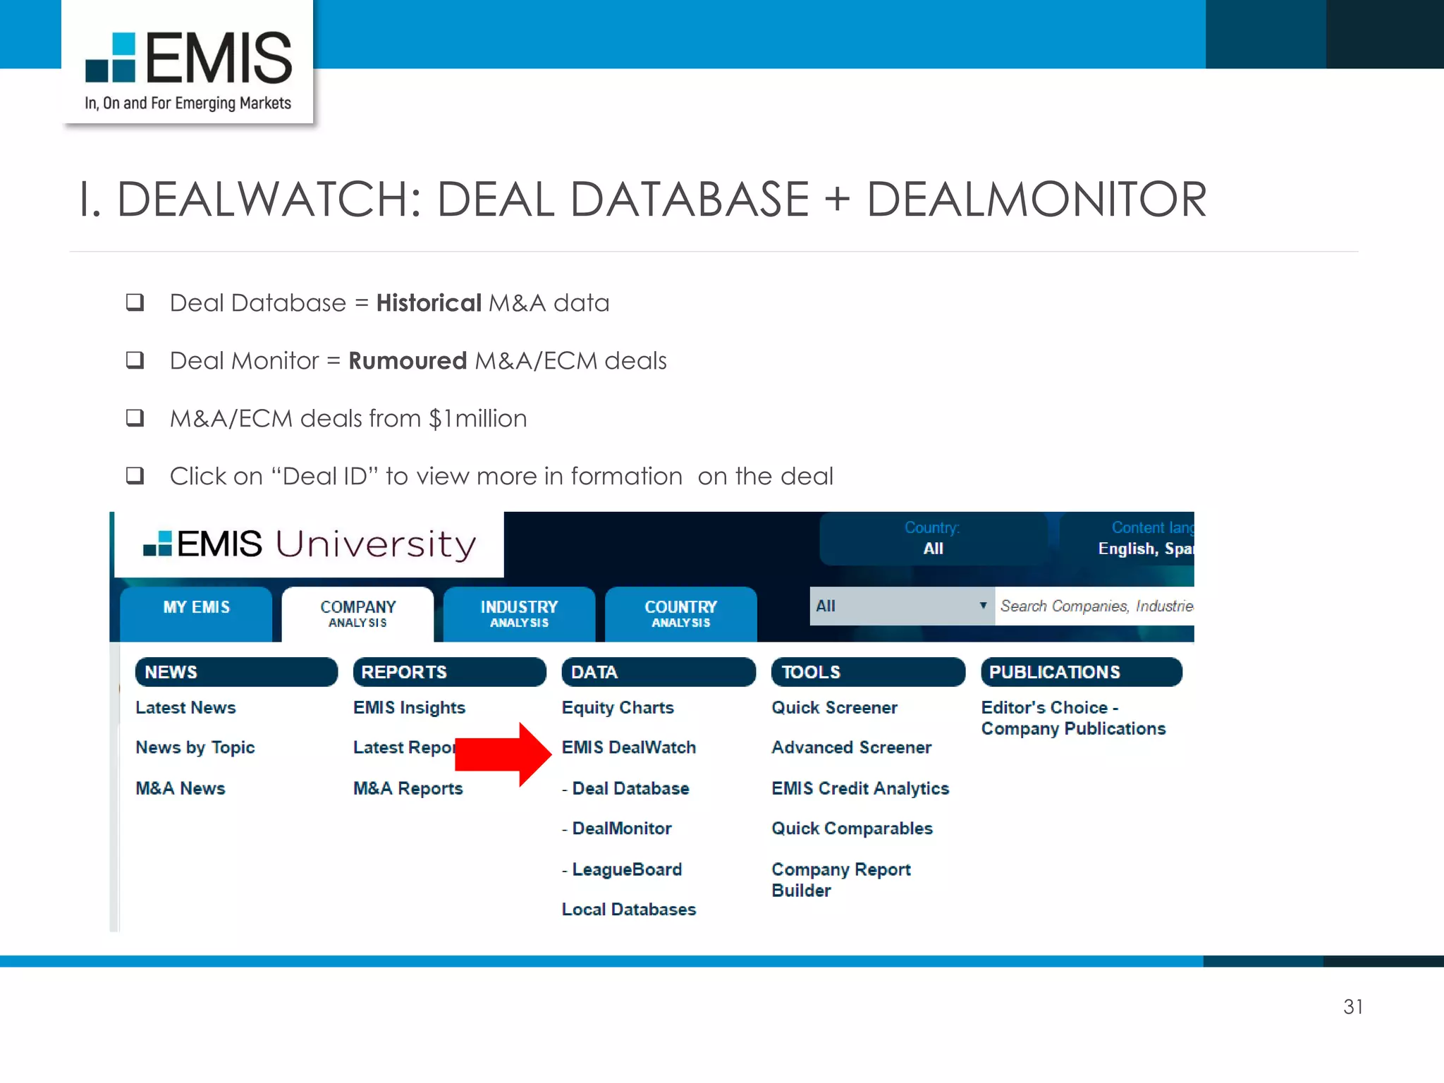Screen dimensions: 1444x1083
Task: Open EMIS DealWatch link
Action: [629, 747]
